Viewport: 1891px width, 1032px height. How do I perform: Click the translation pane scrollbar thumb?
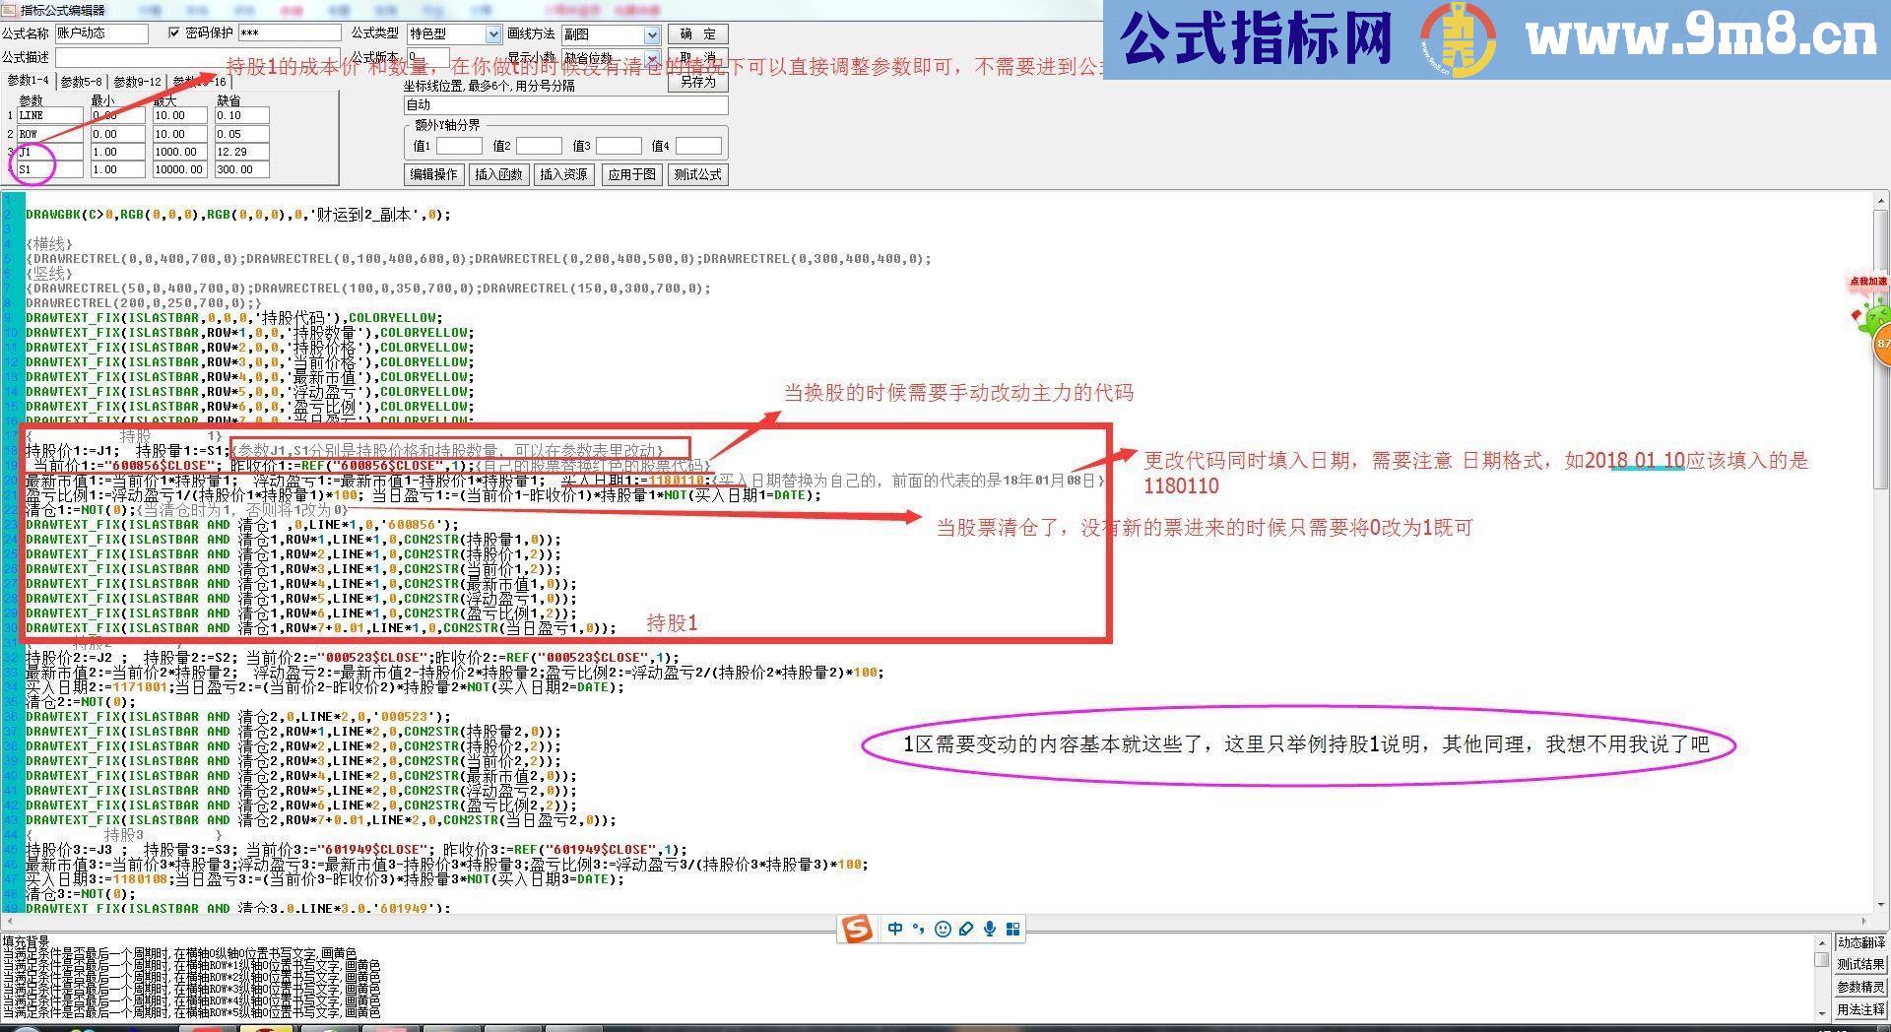[x=1822, y=959]
